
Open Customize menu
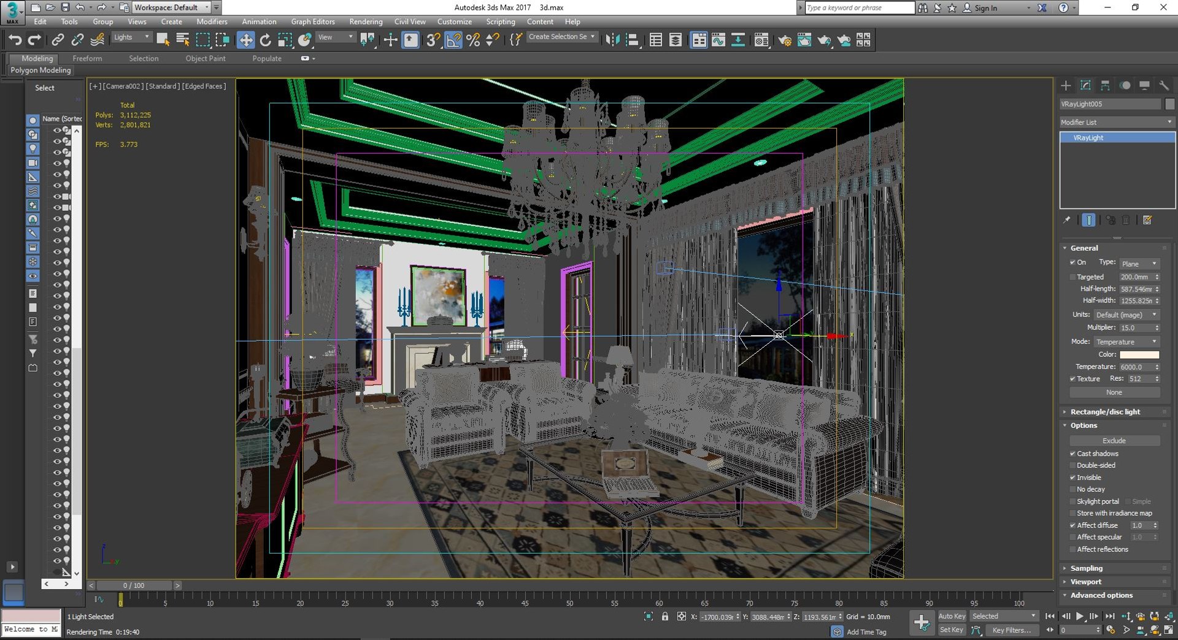point(455,21)
